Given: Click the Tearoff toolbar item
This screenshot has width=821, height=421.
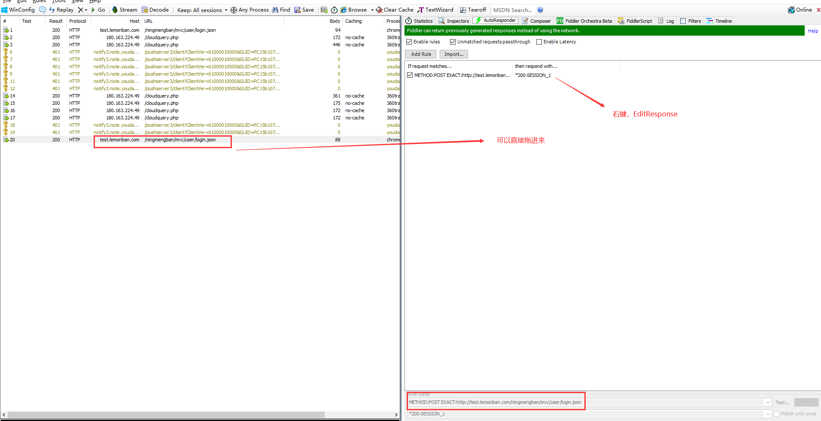Looking at the screenshot, I should coord(473,10).
